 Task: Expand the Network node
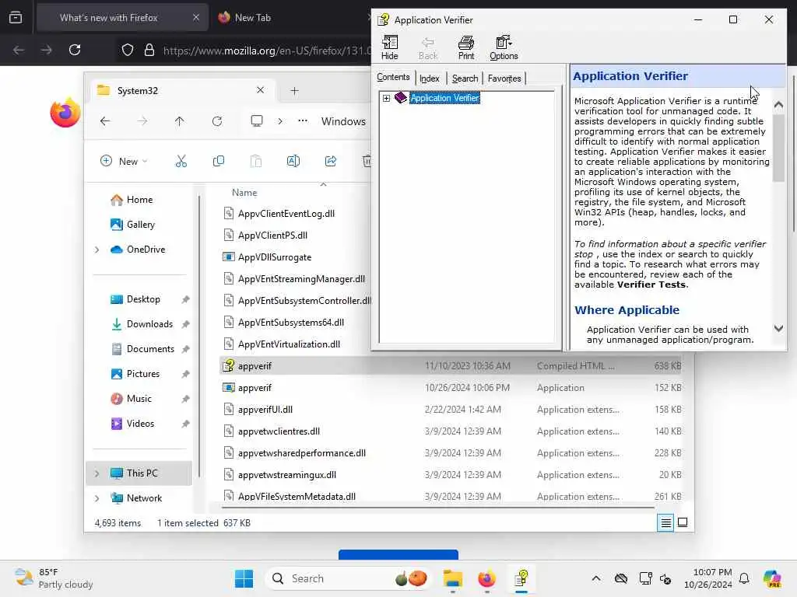[97, 498]
